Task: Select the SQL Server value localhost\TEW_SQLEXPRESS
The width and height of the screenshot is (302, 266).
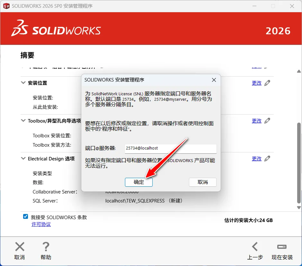Action: 135,201
